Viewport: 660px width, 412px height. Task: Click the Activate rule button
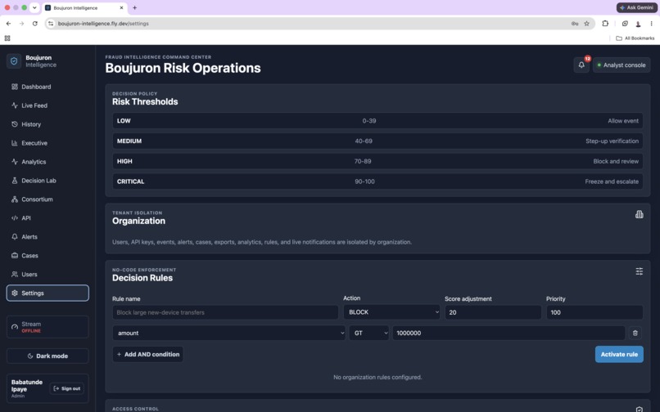[619, 355]
